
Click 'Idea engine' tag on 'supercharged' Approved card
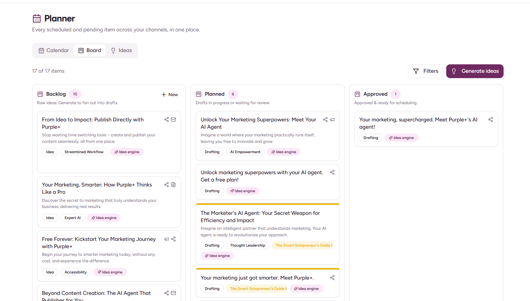pos(401,138)
